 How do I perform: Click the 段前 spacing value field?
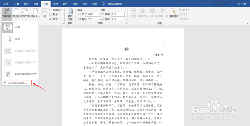click(117, 14)
